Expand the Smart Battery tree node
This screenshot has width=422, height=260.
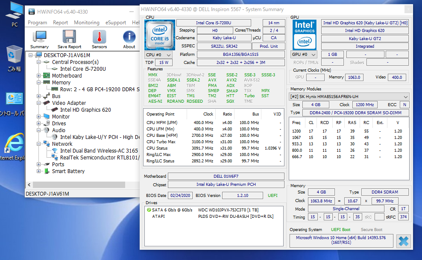38,171
